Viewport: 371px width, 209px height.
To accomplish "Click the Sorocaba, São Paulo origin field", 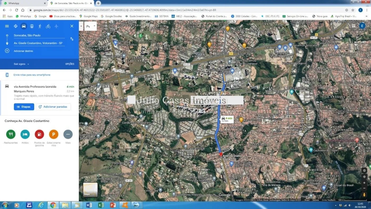I will (38, 35).
